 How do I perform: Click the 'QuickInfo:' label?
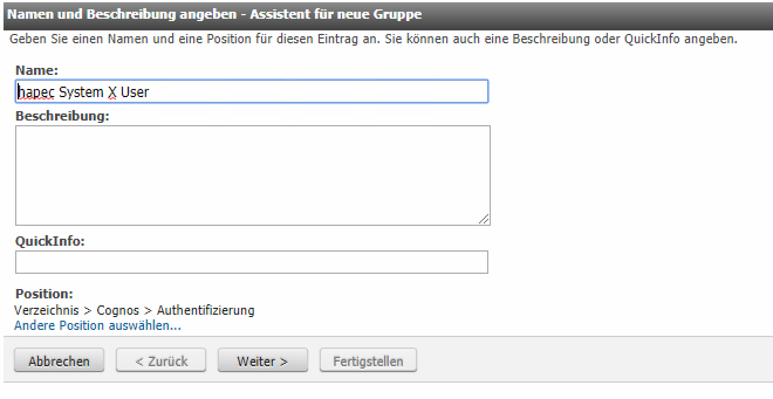coord(50,241)
